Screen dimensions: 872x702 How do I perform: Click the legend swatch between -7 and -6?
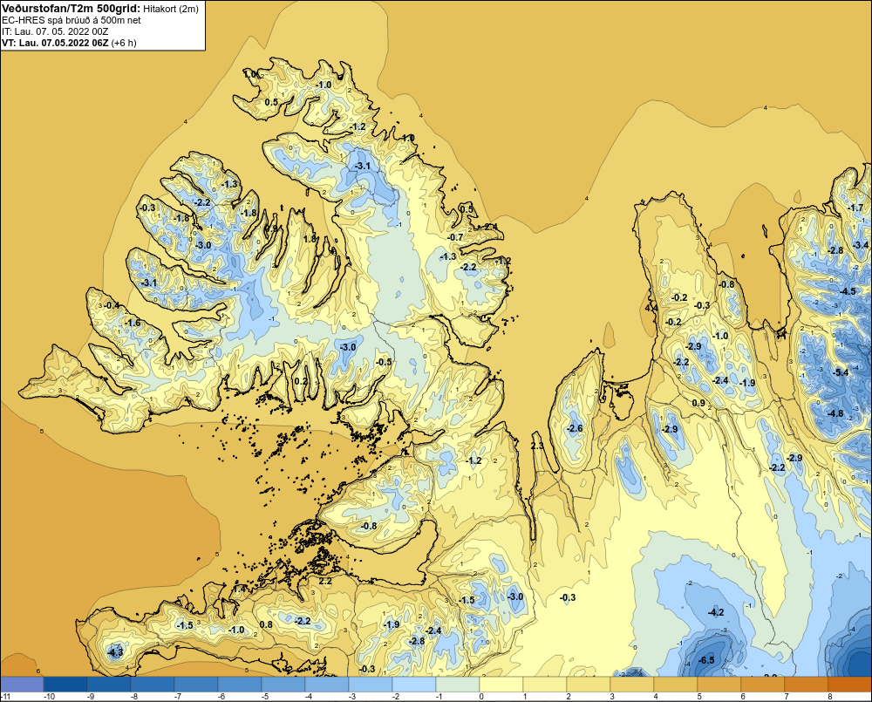tap(196, 685)
